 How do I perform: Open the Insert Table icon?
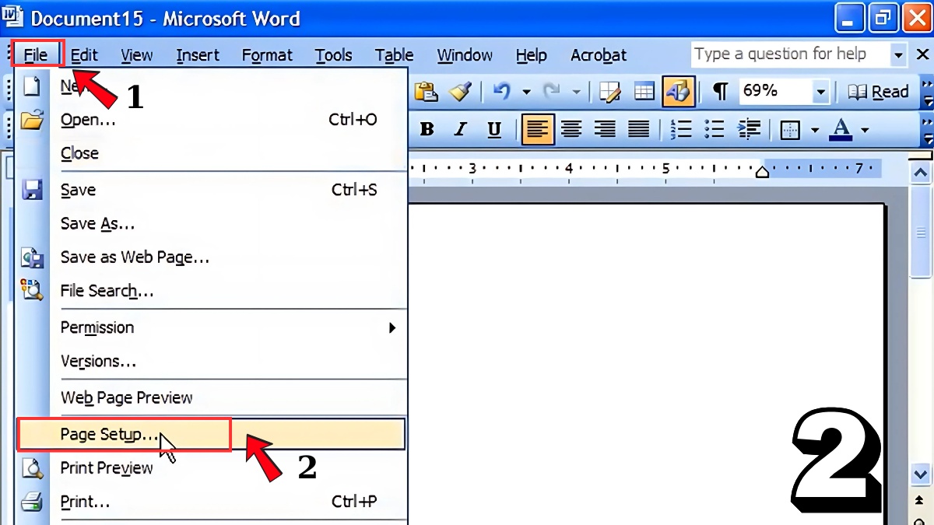644,91
